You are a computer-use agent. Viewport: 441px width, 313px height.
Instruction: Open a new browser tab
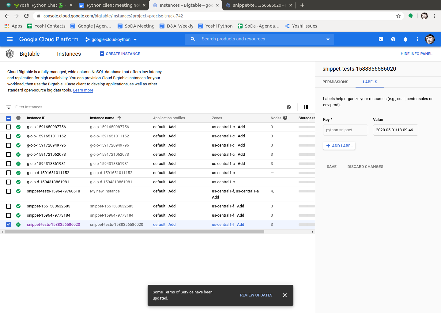[x=302, y=5]
